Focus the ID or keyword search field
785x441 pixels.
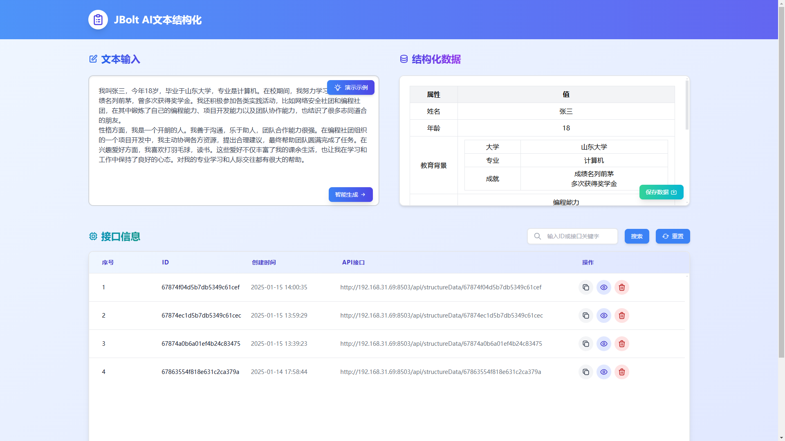(x=572, y=236)
